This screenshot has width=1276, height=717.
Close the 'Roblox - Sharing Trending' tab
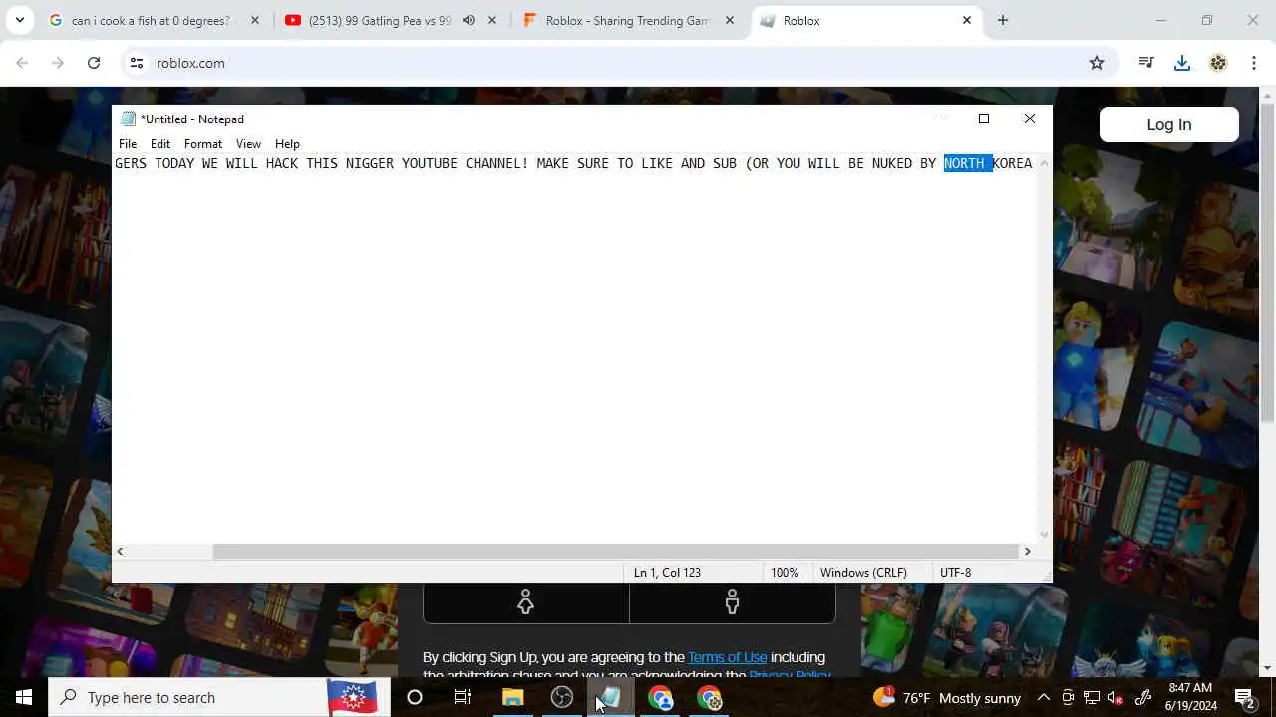click(730, 20)
